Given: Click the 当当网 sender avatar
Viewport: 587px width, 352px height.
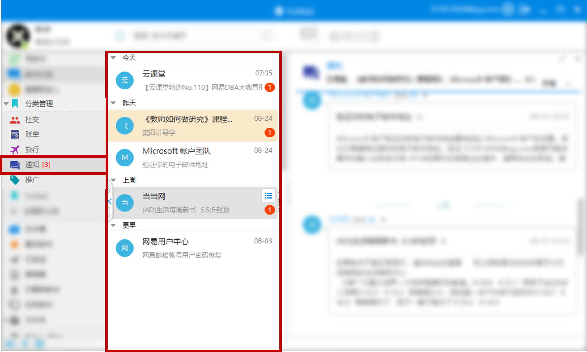Looking at the screenshot, I should 125,203.
